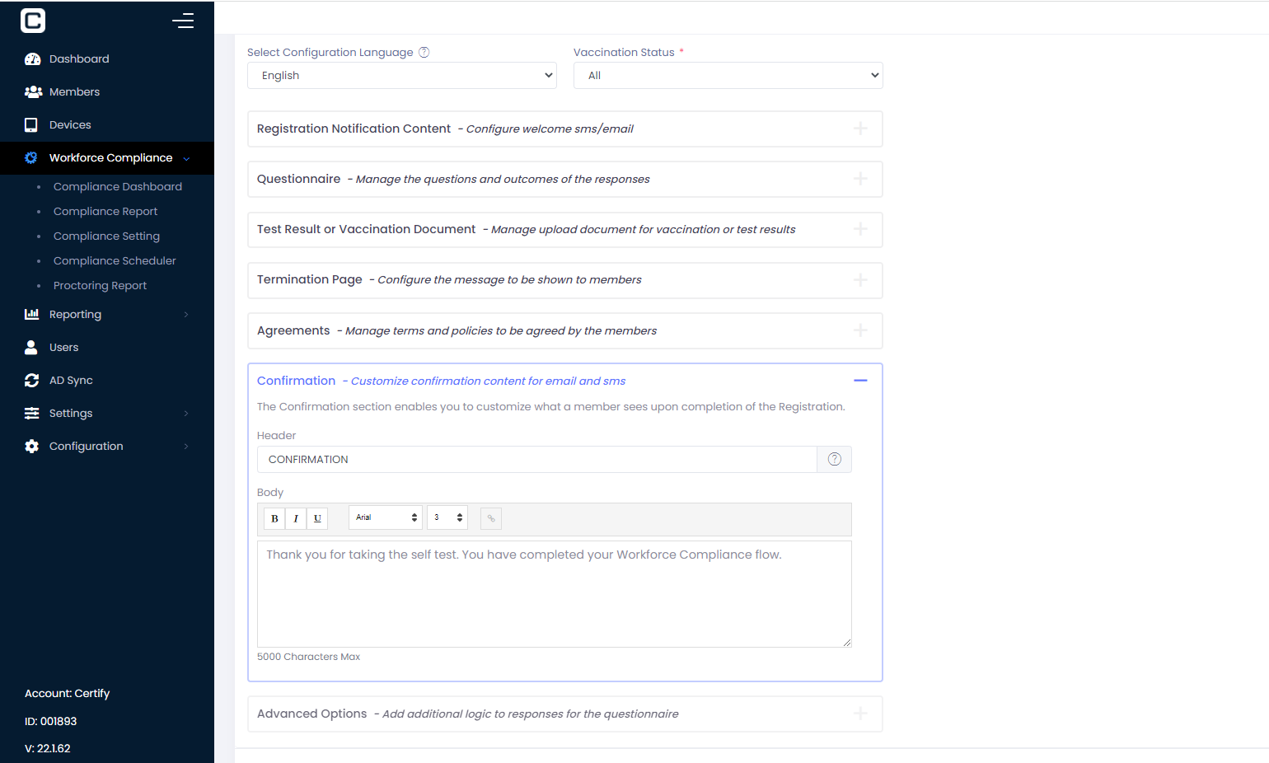Toggle underline formatting in Body editor
The height and width of the screenshot is (763, 1269).
tap(317, 518)
